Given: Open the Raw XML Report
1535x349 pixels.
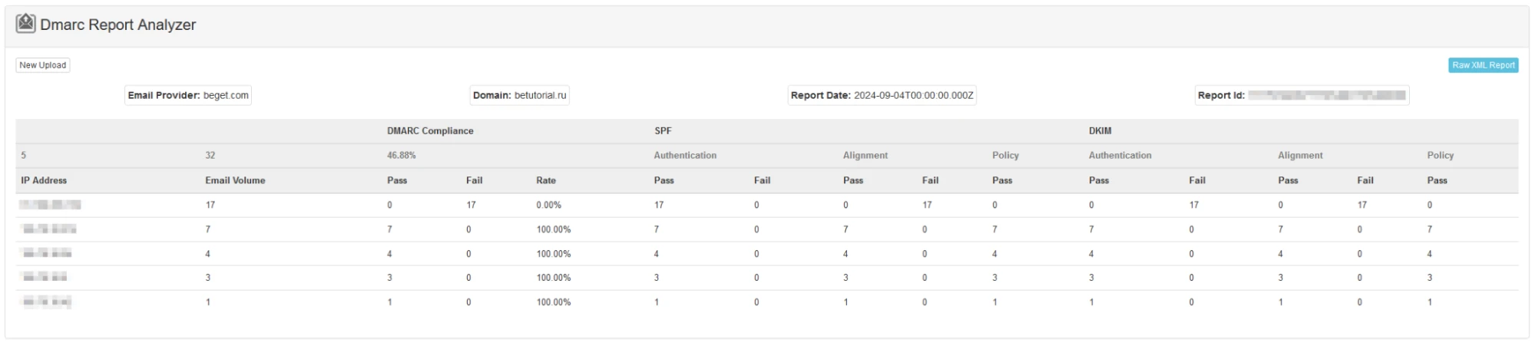Looking at the screenshot, I should (1483, 65).
